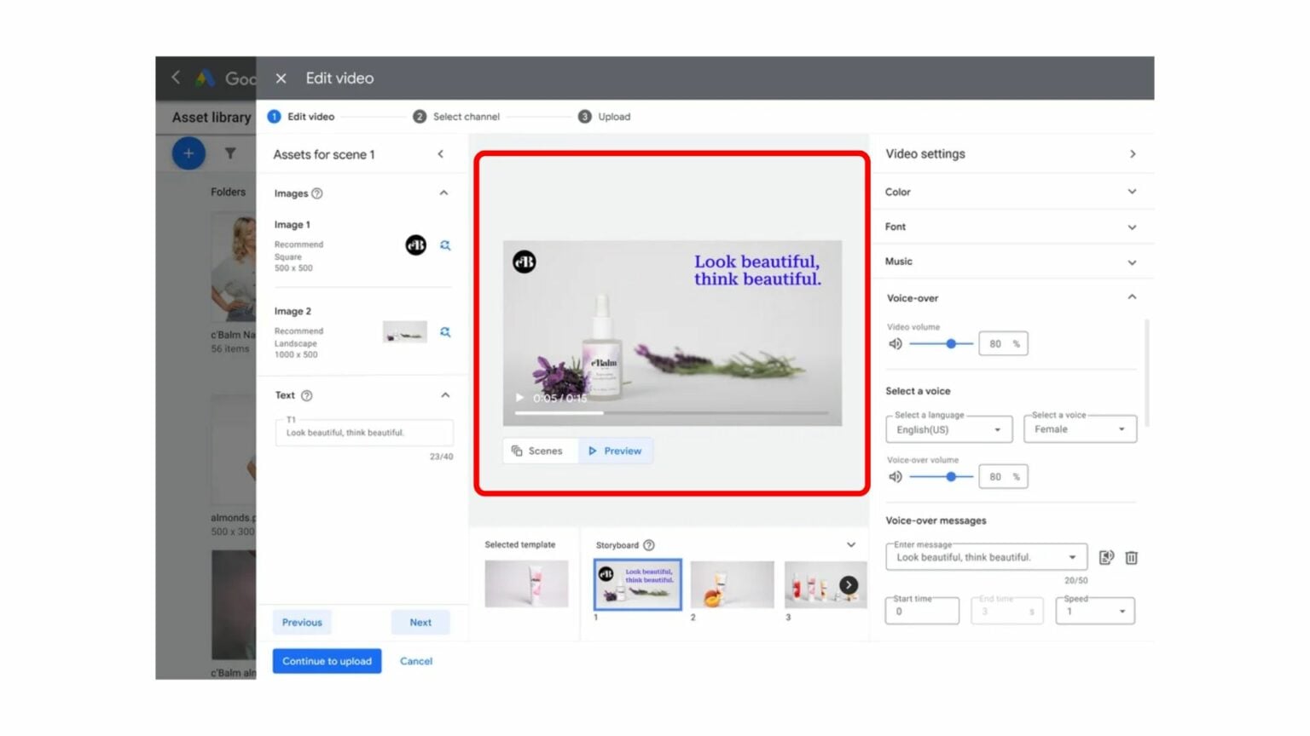The width and height of the screenshot is (1310, 736).
Task: Switch to the Select channel step
Action: coord(456,116)
